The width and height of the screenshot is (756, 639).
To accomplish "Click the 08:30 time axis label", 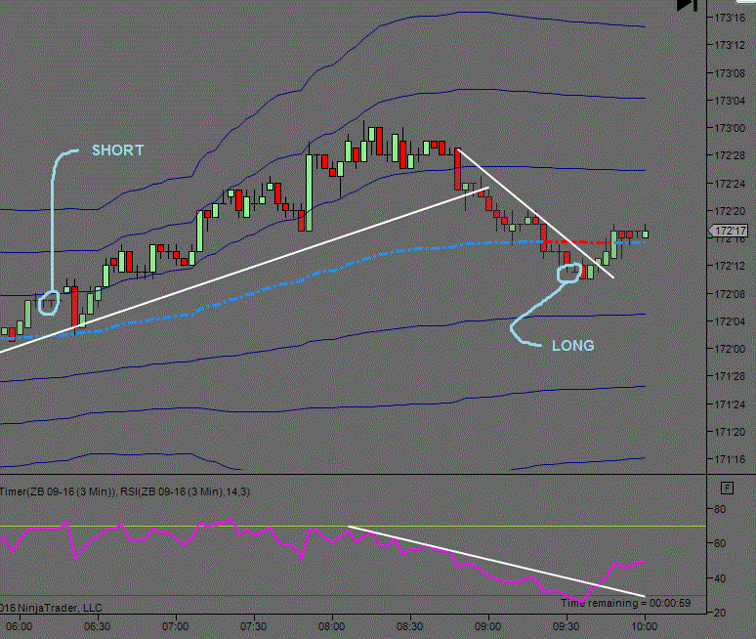I will click(410, 626).
